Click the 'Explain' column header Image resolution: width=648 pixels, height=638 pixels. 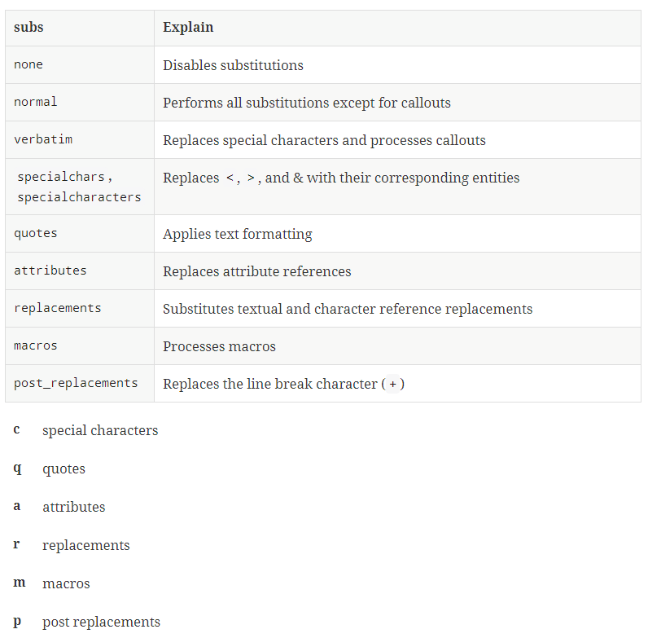188,28
